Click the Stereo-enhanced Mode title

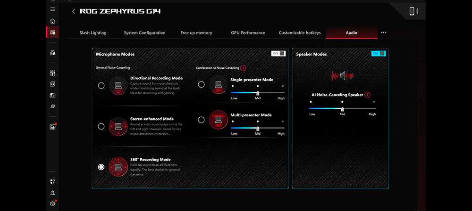click(152, 119)
